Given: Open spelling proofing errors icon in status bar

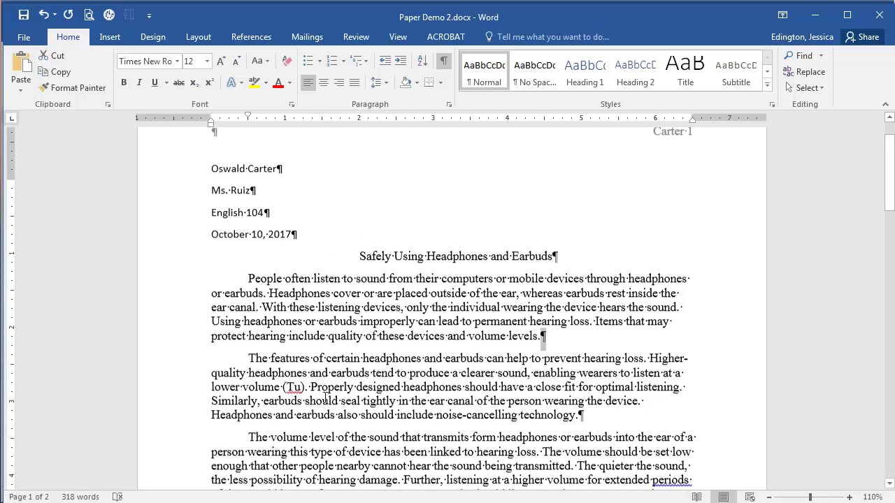Looking at the screenshot, I should [117, 497].
